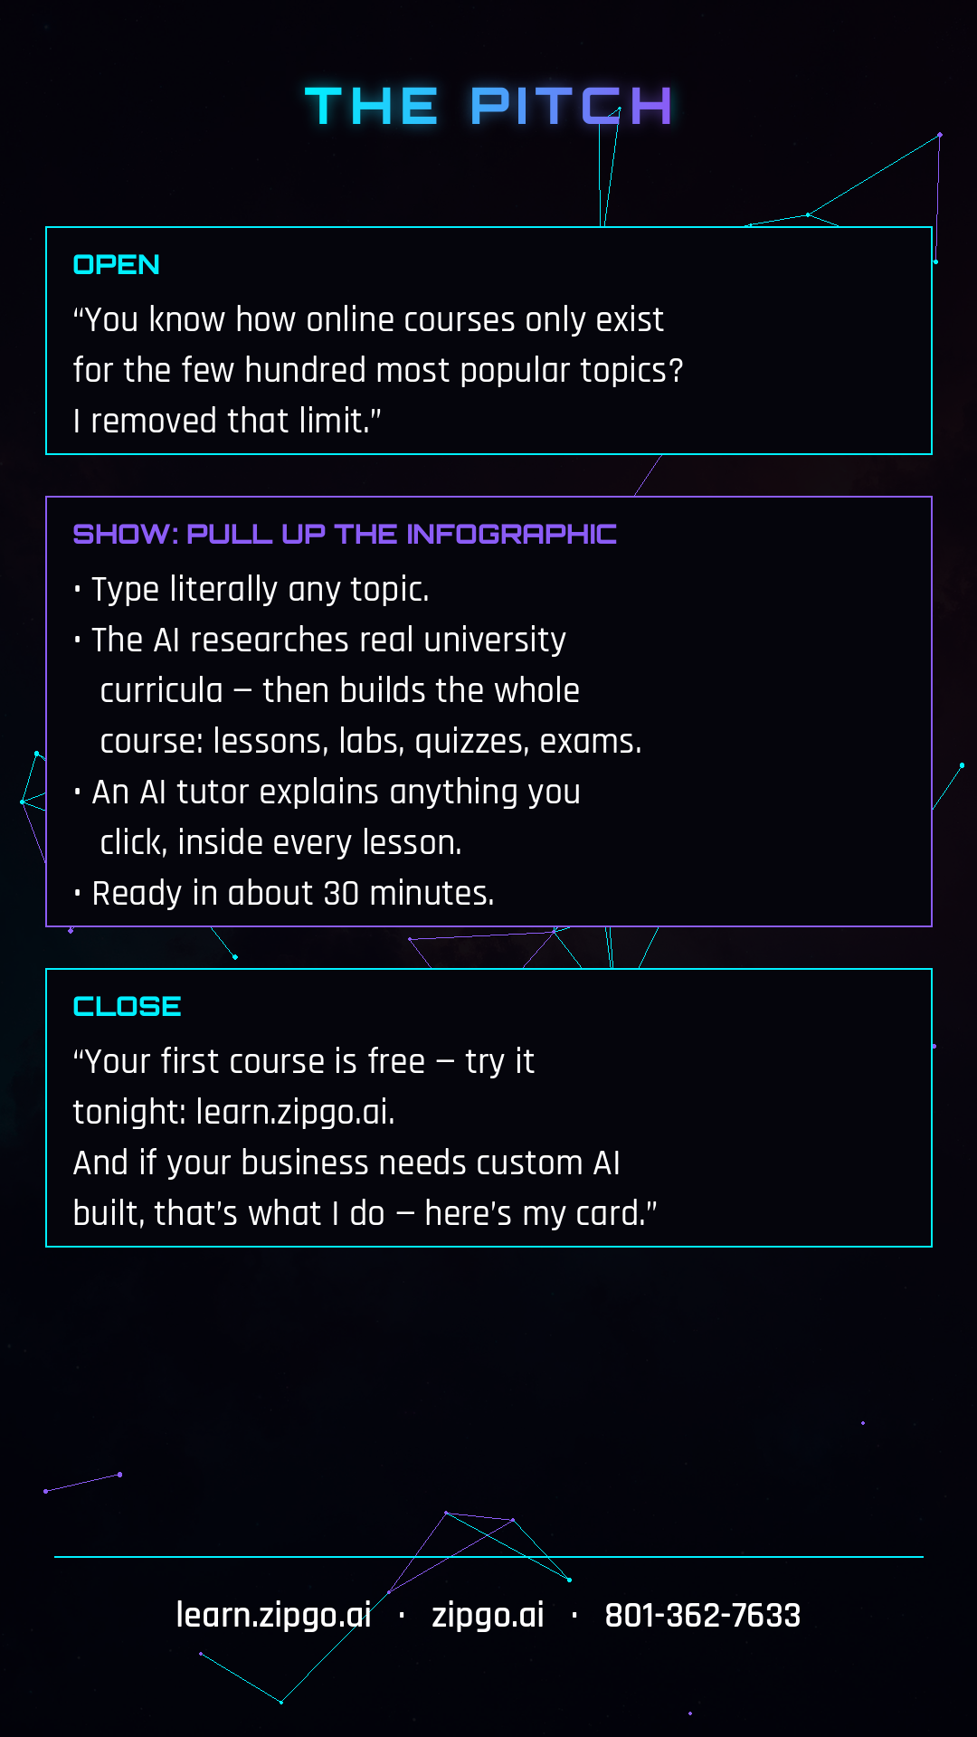977x1737 pixels.
Task: Tap the 801-362-7633 phone number
Action: 703,1615
